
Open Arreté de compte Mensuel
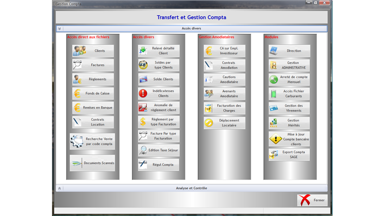pos(289,79)
